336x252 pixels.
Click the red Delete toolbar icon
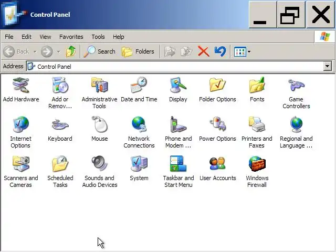[203, 51]
